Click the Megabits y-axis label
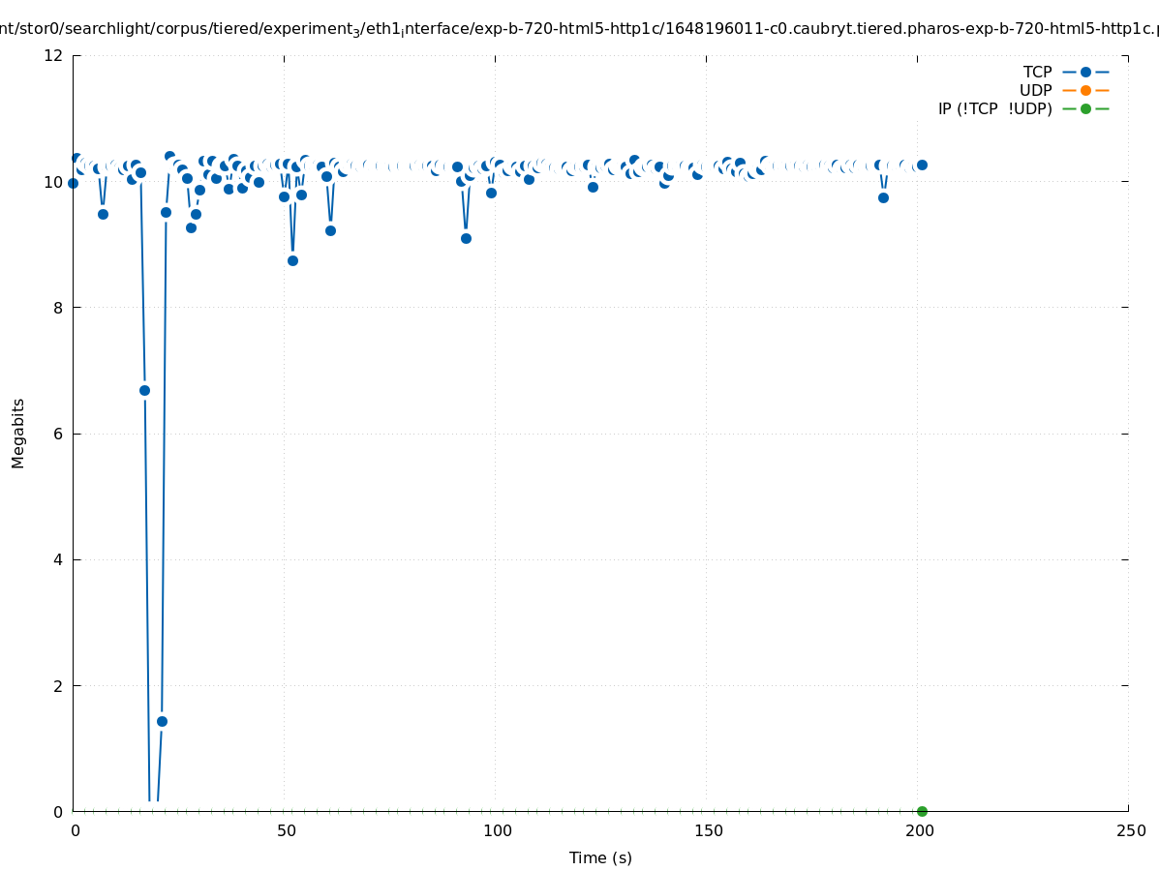The width and height of the screenshot is (1159, 871). point(18,433)
